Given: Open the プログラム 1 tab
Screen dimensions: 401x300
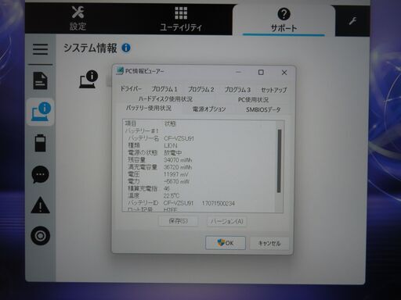Looking at the screenshot, I should point(164,89).
